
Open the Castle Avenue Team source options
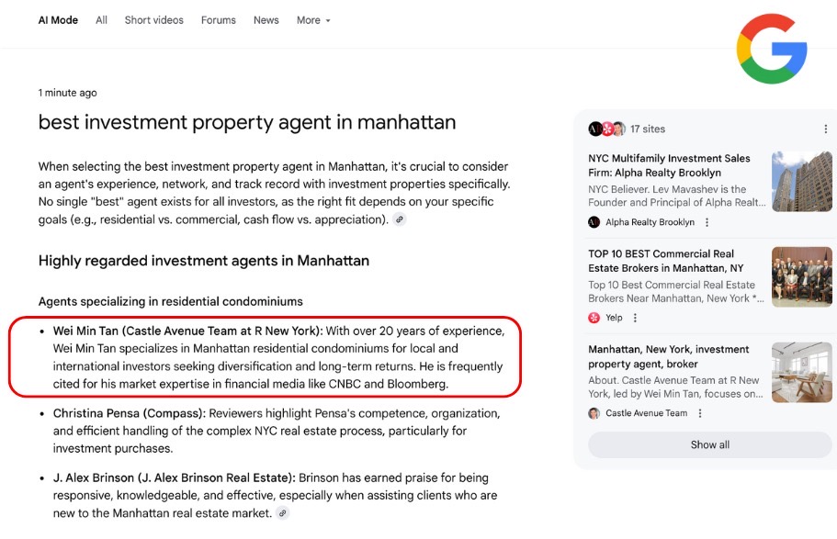pos(700,413)
